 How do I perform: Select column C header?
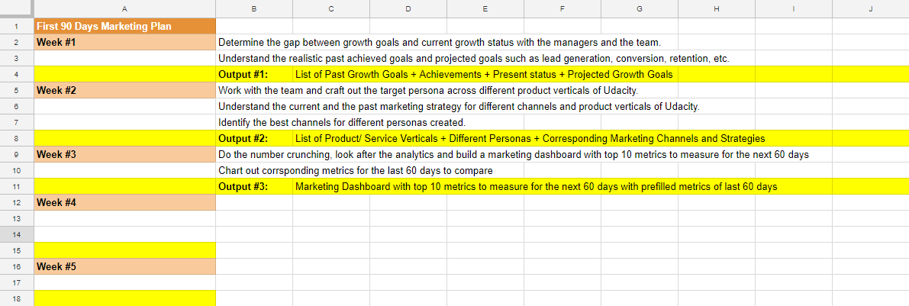331,8
